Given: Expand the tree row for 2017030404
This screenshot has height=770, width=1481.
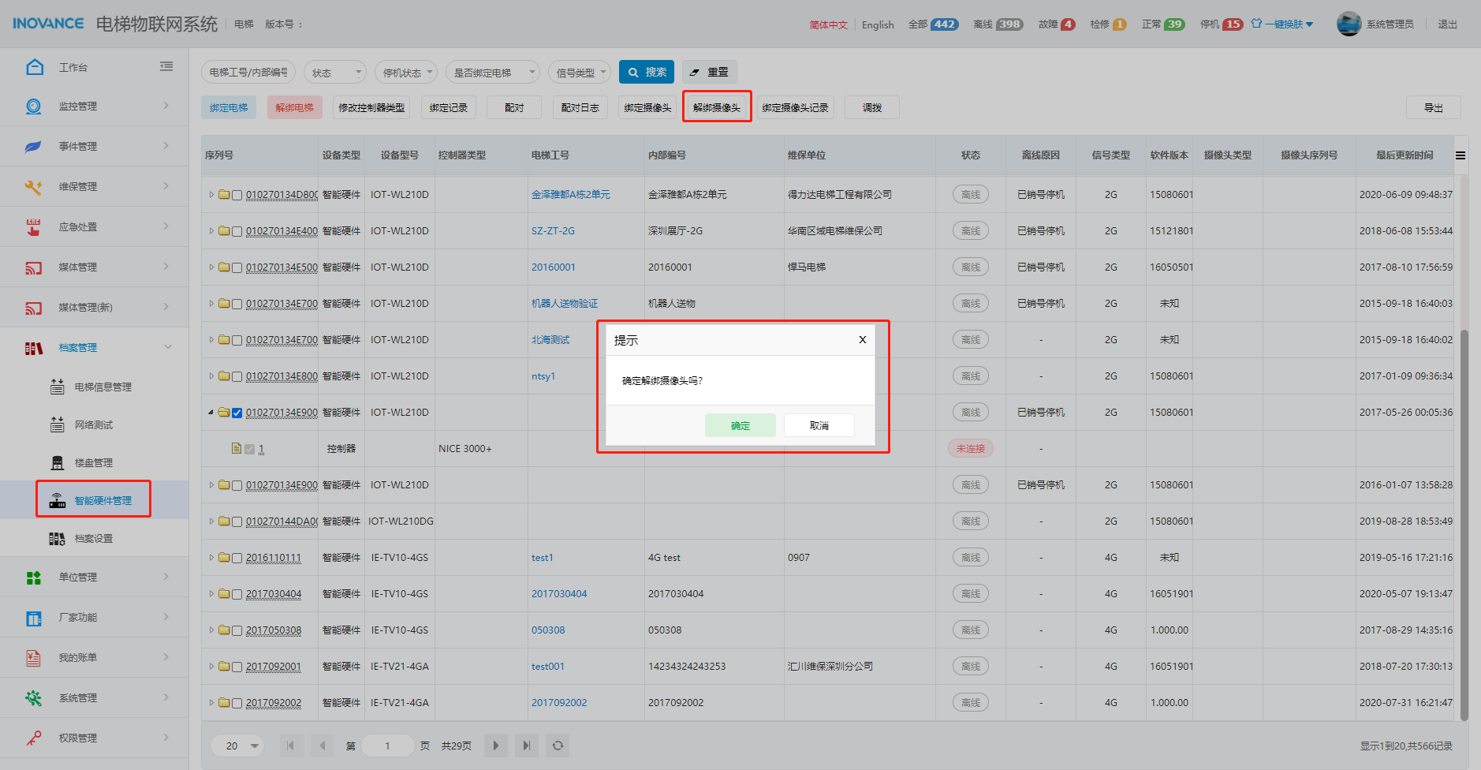Looking at the screenshot, I should coord(211,594).
